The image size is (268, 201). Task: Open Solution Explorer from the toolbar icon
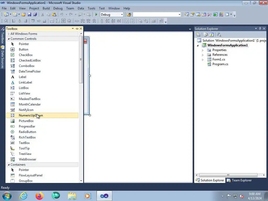click(186, 15)
